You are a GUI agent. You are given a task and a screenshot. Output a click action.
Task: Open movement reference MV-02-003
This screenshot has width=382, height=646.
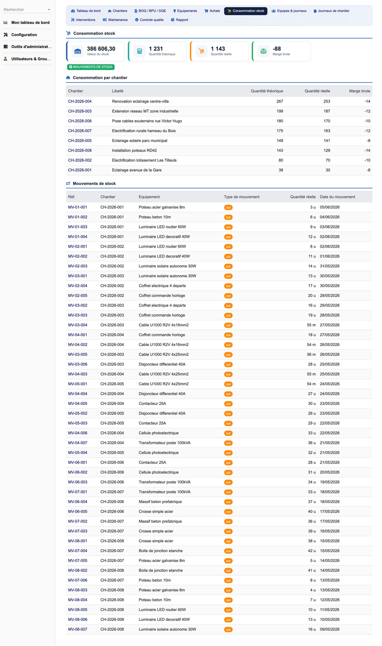click(78, 266)
